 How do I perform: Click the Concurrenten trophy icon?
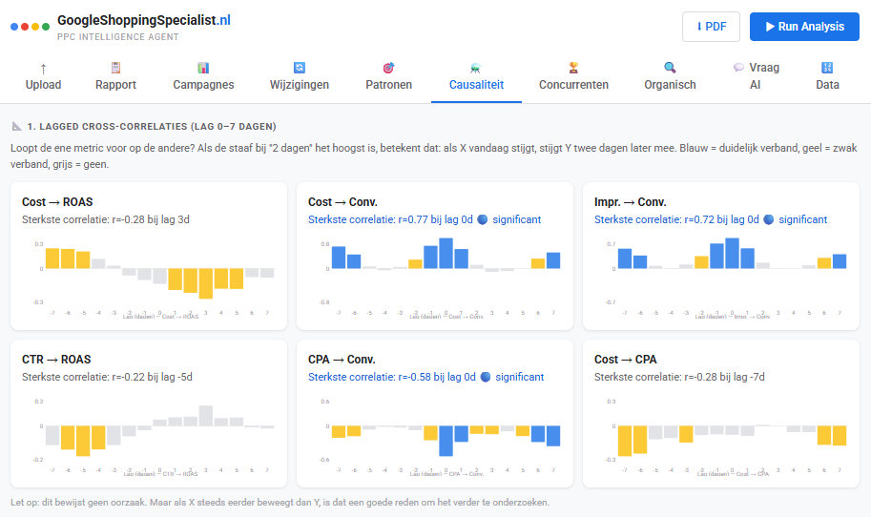click(x=573, y=68)
